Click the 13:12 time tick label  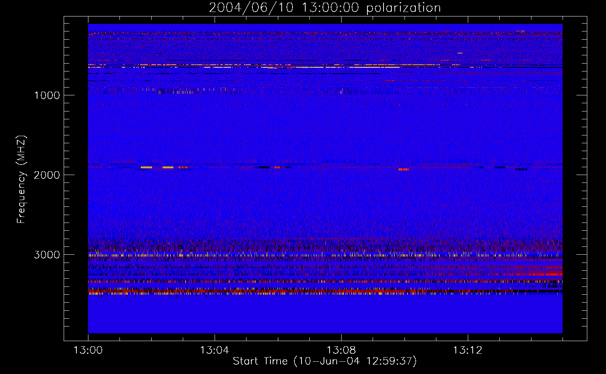click(467, 350)
